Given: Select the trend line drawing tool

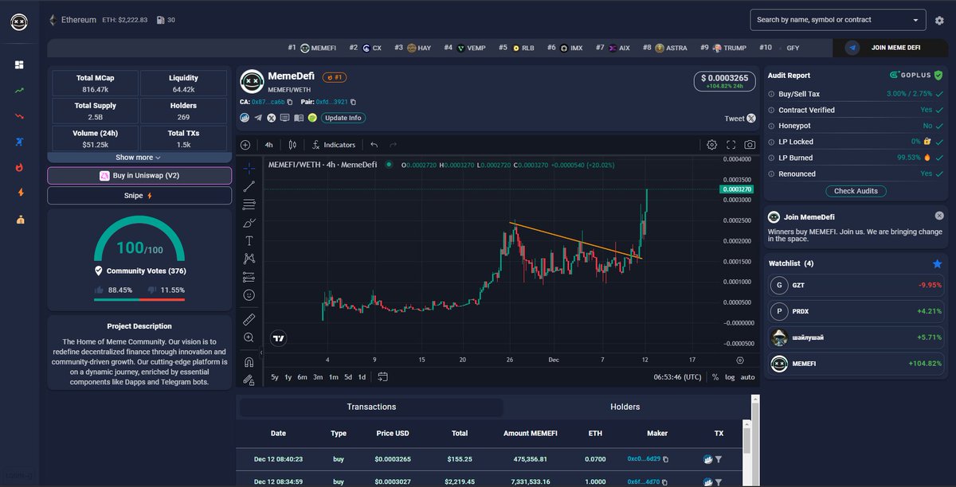Looking at the screenshot, I should (x=249, y=186).
